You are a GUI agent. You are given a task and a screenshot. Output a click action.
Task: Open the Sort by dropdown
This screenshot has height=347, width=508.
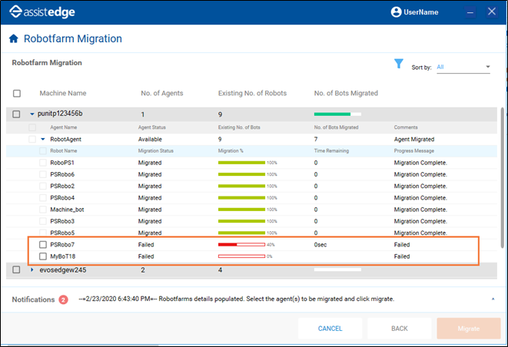coord(463,68)
